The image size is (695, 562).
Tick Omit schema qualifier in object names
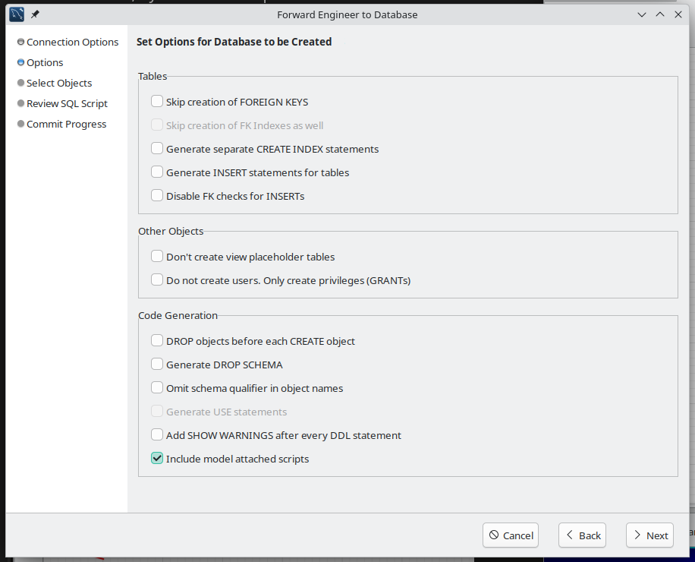click(x=157, y=388)
